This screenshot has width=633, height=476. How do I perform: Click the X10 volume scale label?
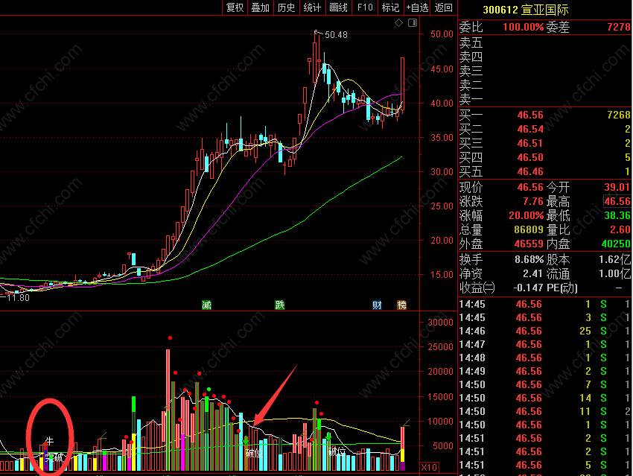pos(429,468)
